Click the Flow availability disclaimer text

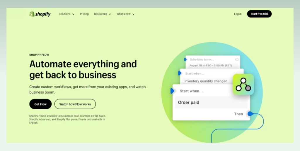click(67, 119)
